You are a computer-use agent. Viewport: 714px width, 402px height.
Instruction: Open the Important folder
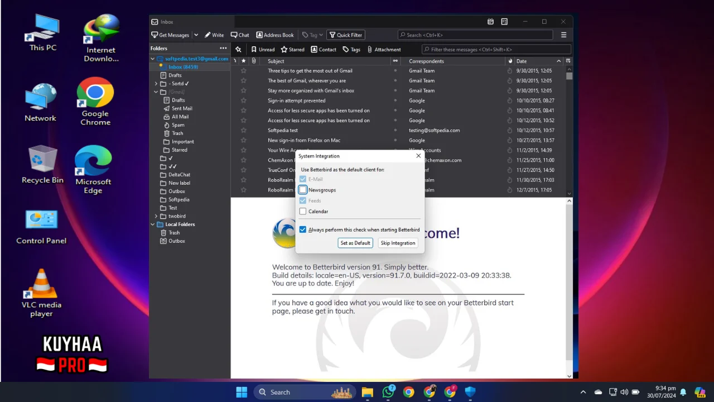(183, 142)
